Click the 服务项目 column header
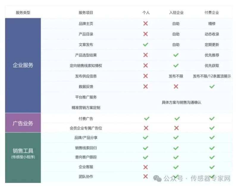238x188 pixels. pyautogui.click(x=86, y=13)
